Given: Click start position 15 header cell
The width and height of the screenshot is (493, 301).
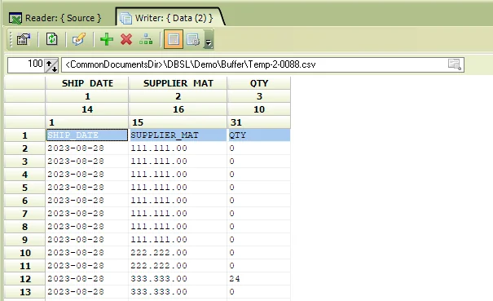Looking at the screenshot, I should (x=178, y=122).
